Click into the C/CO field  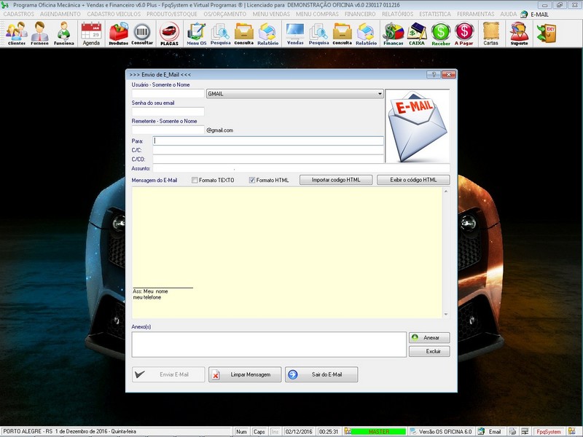pyautogui.click(x=268, y=159)
